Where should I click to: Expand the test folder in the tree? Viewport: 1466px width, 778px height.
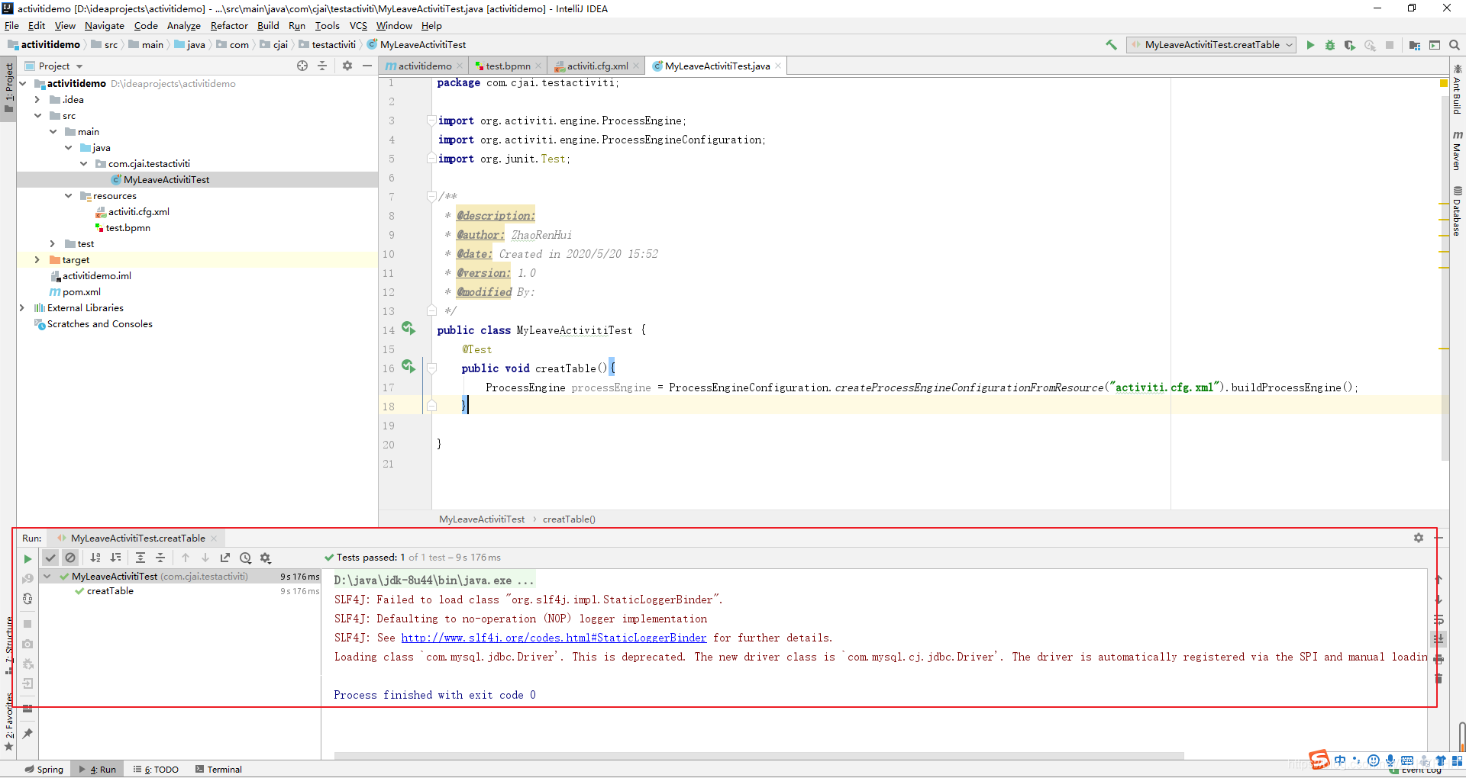[53, 244]
